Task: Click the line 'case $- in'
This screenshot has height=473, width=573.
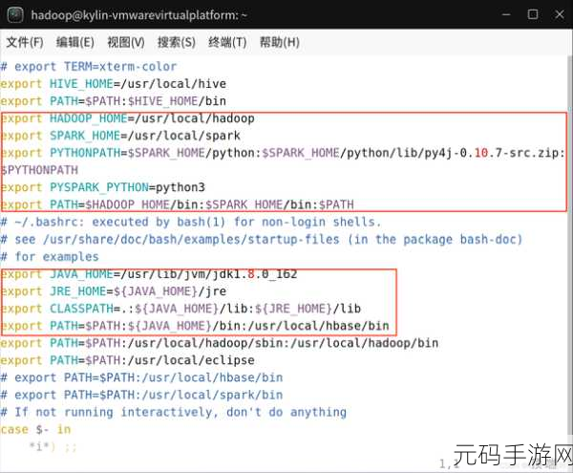Action: coord(35,429)
